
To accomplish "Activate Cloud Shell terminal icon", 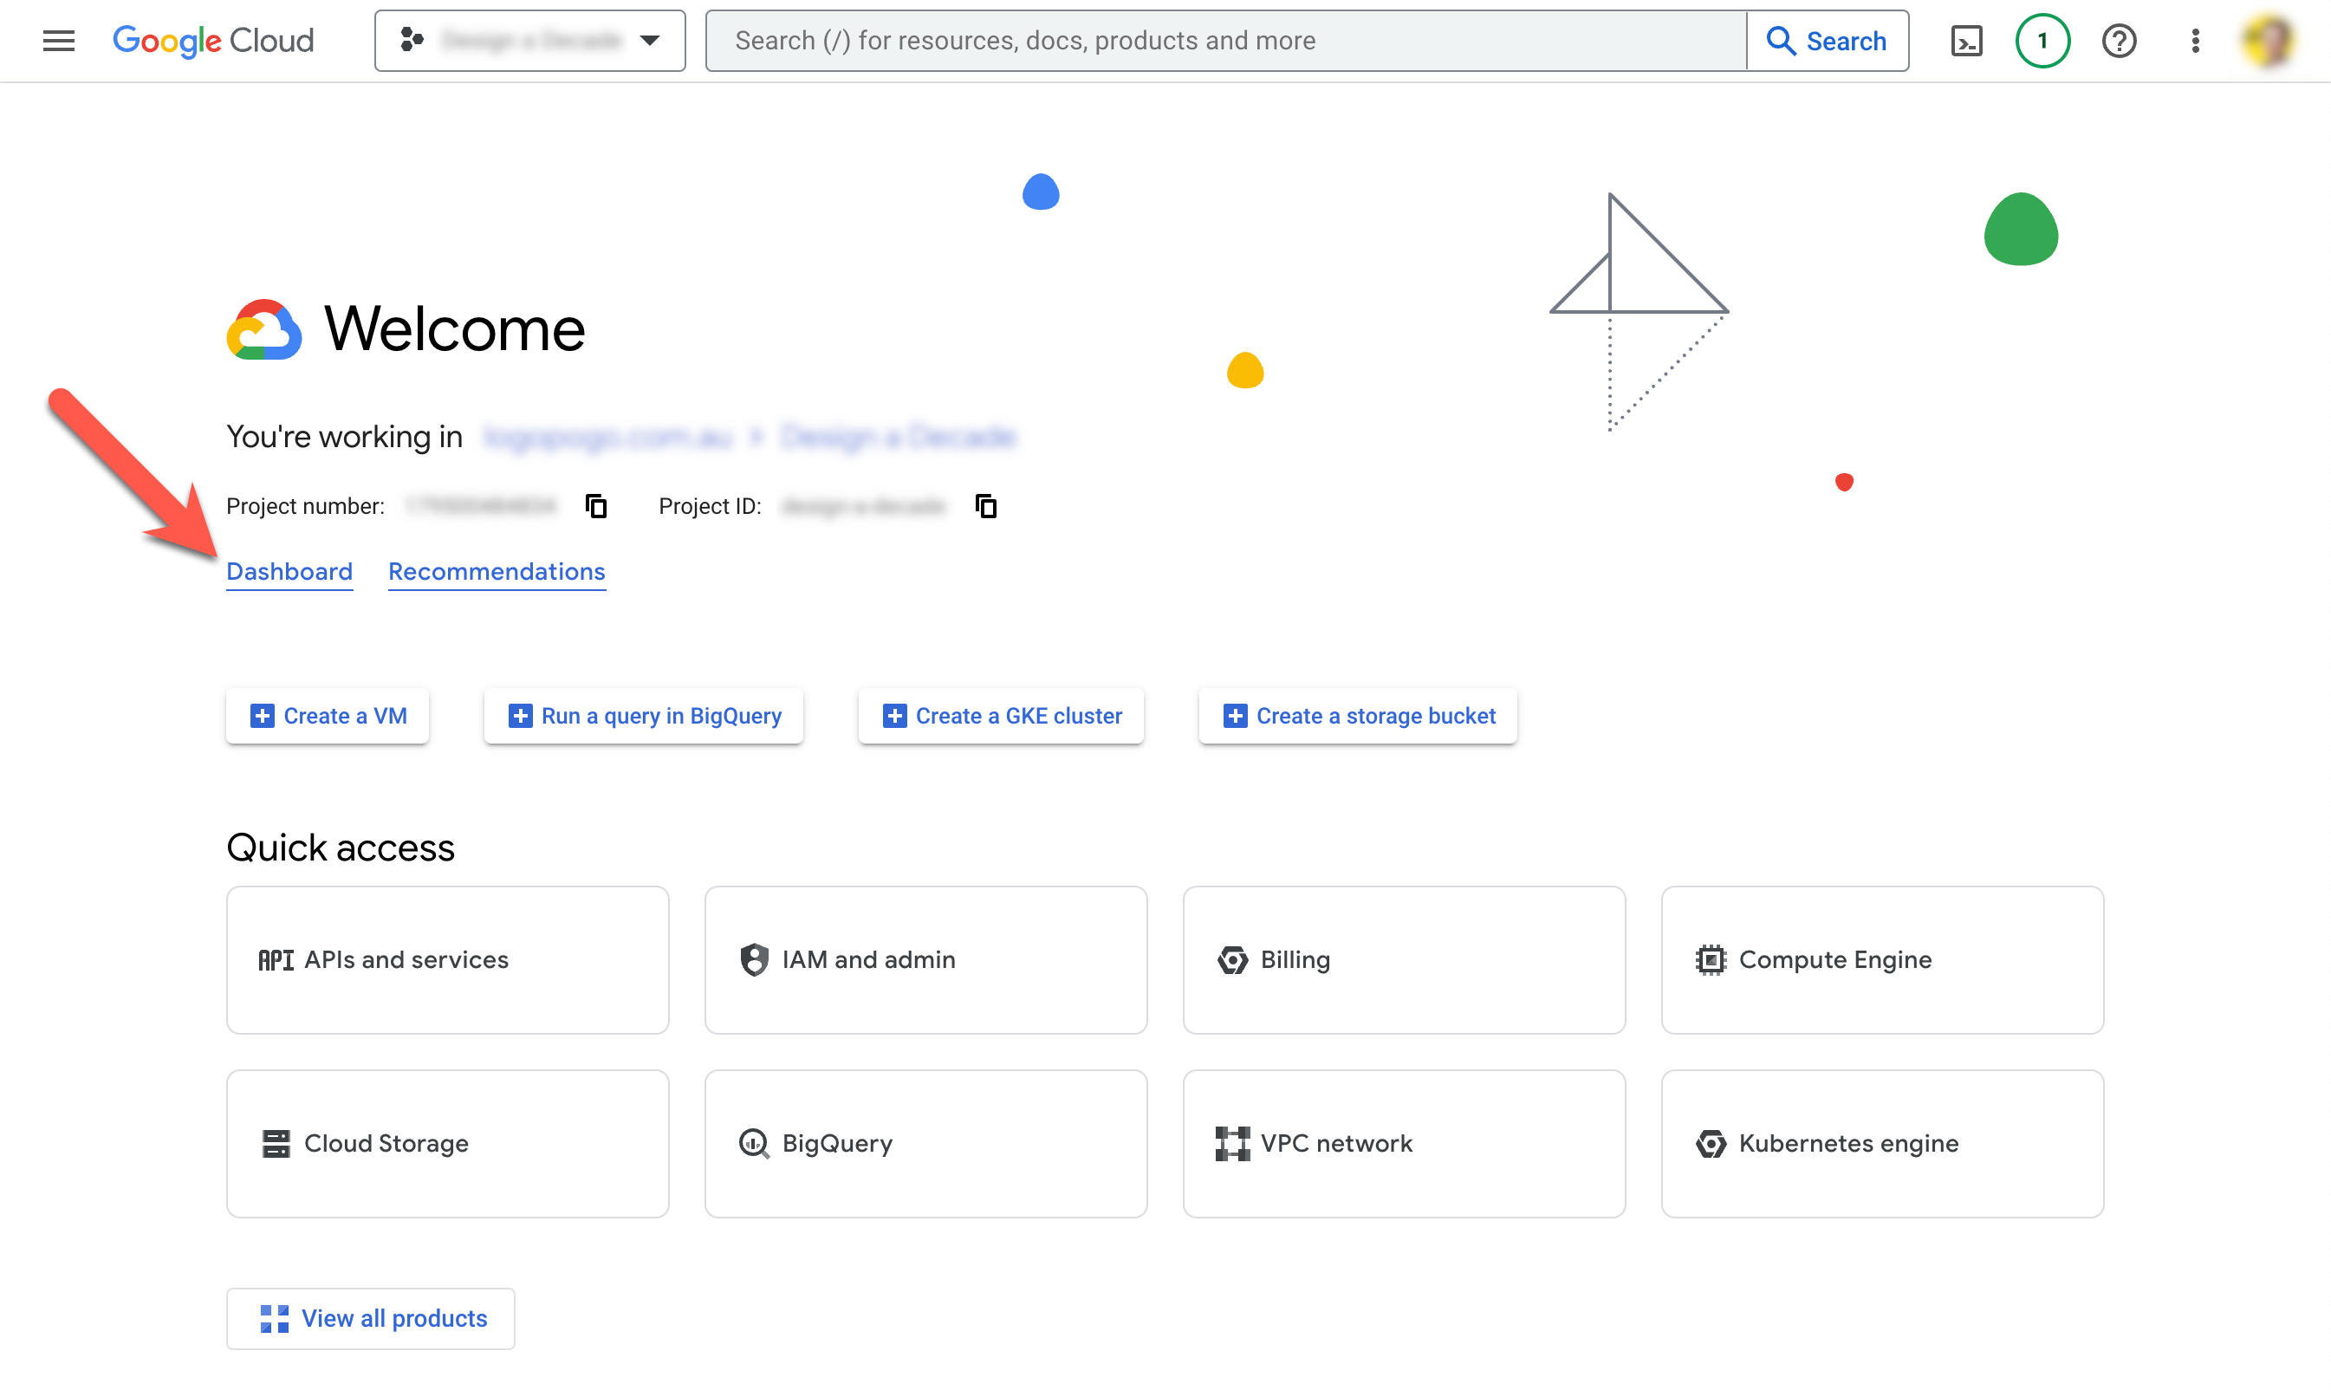I will [1966, 40].
